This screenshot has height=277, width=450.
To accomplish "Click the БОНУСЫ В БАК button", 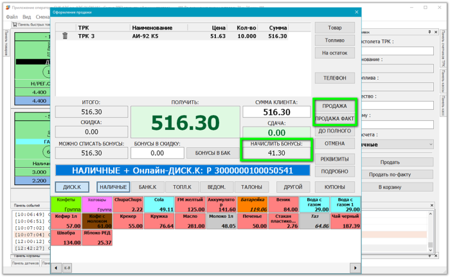I will [x=213, y=153].
